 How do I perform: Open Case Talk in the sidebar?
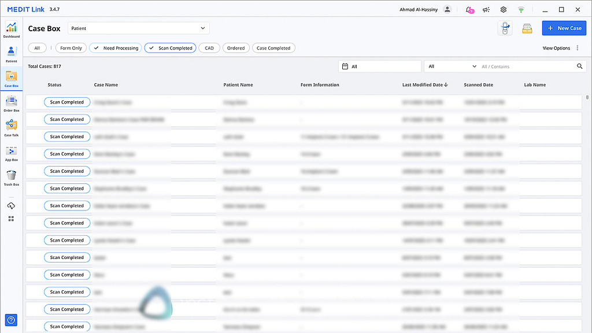pyautogui.click(x=11, y=127)
